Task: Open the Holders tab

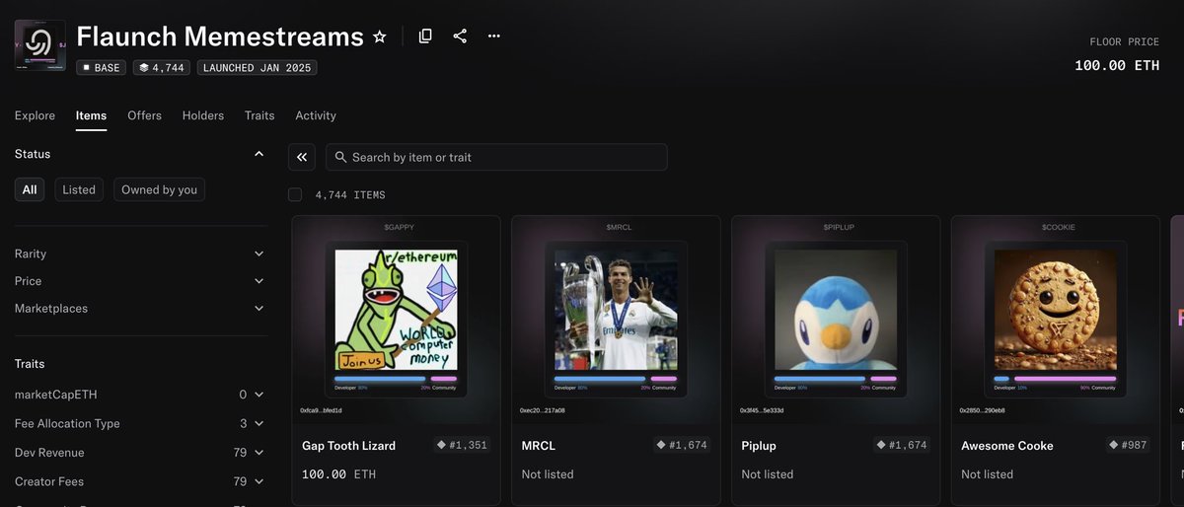Action: click(203, 115)
